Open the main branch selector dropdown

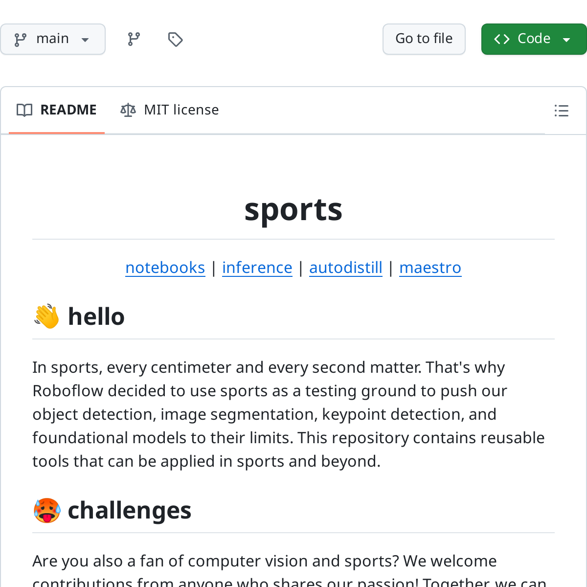point(53,39)
